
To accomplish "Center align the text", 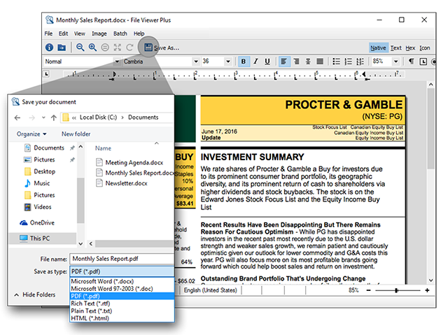I will point(308,62).
